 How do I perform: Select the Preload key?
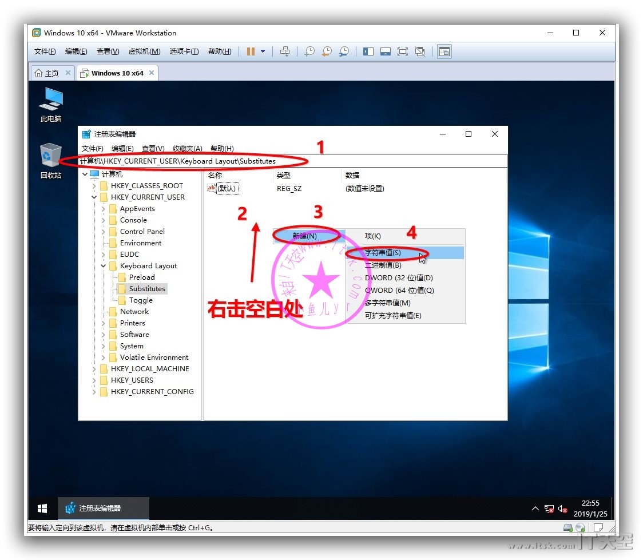(x=141, y=277)
